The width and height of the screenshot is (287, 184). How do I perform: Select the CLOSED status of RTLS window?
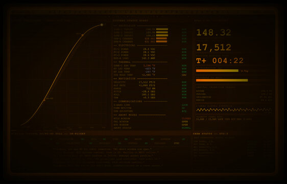[x=186, y=119]
